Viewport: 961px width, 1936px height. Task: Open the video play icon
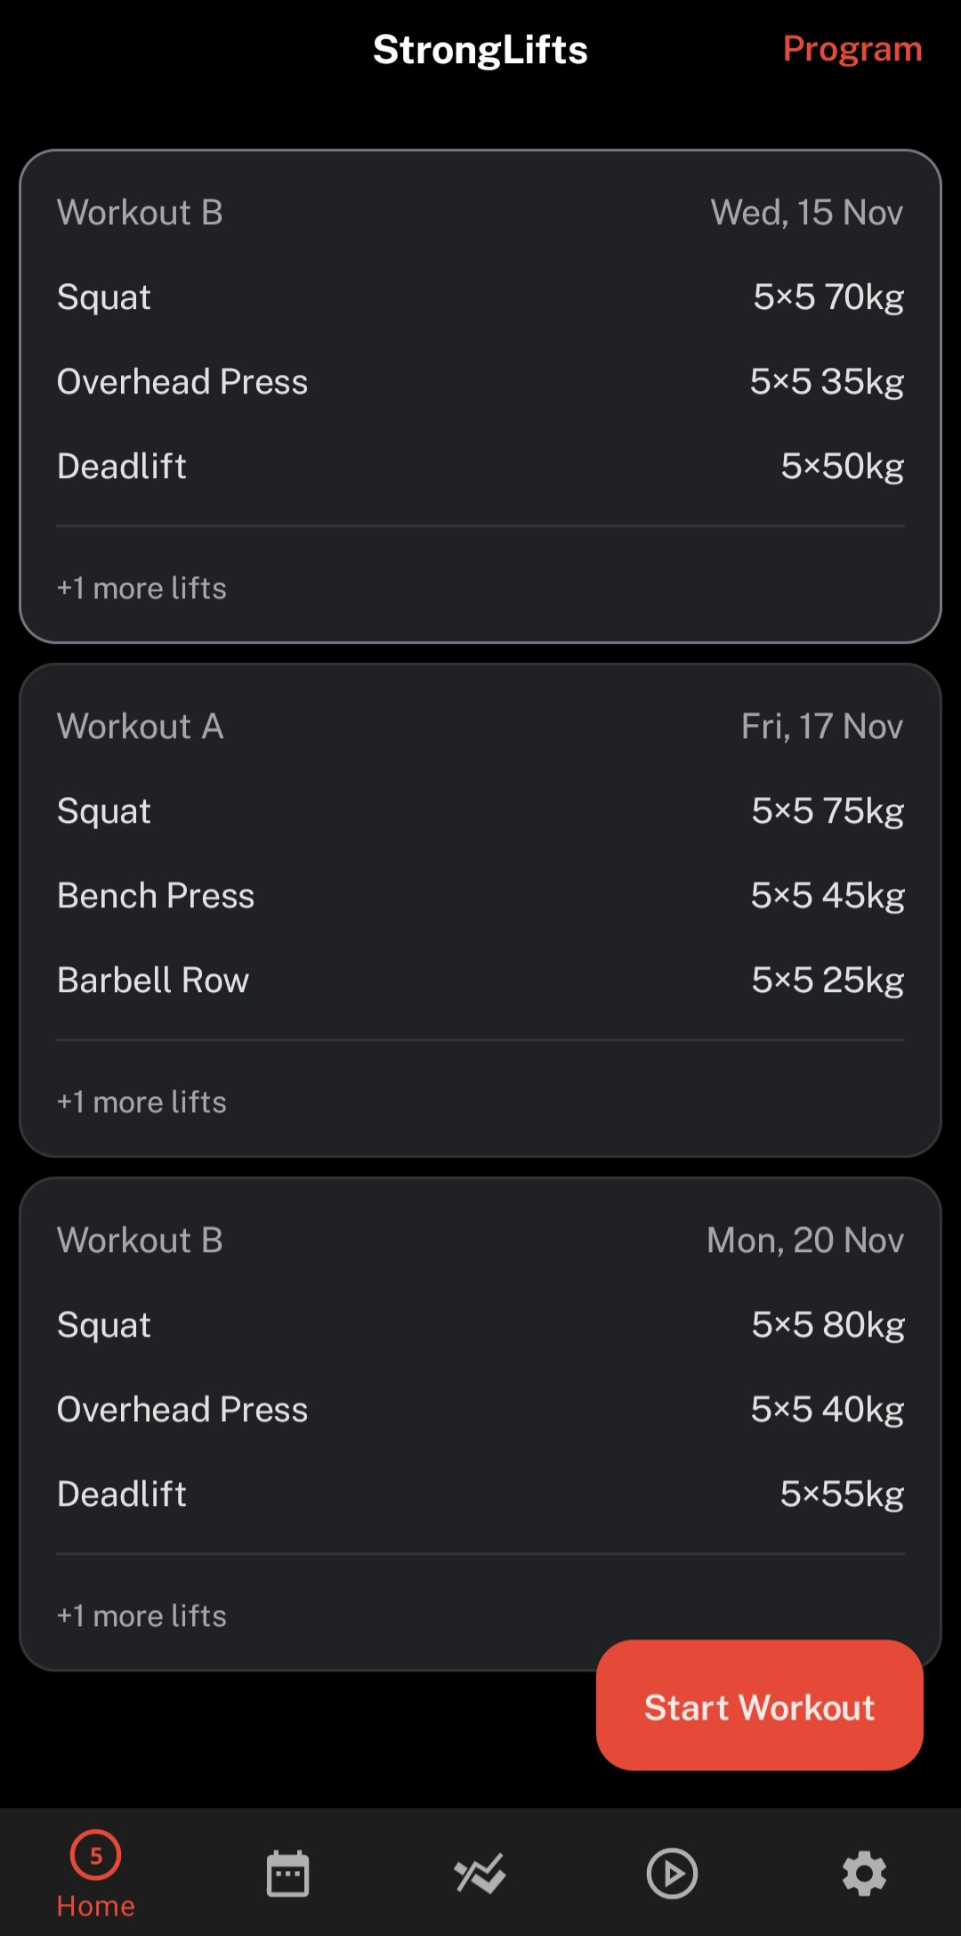[672, 1874]
